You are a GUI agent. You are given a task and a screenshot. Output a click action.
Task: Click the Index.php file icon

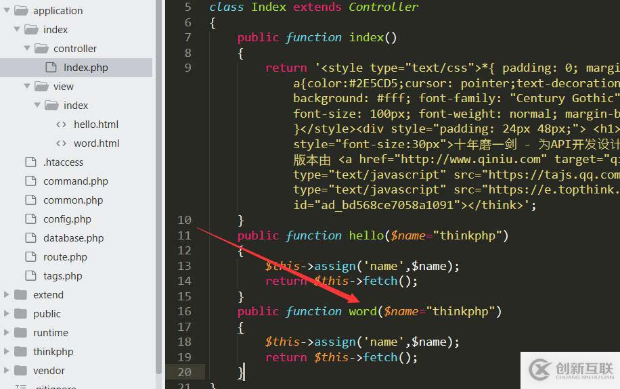tap(51, 67)
